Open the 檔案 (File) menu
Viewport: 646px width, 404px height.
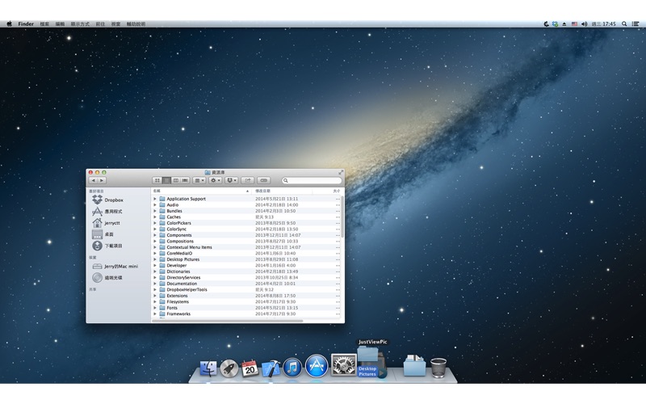(x=44, y=24)
